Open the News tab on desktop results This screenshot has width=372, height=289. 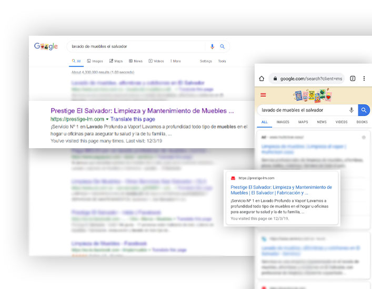click(136, 61)
